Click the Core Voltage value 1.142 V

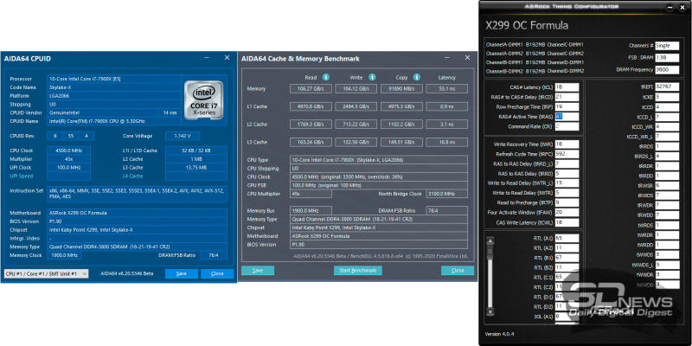tap(183, 136)
